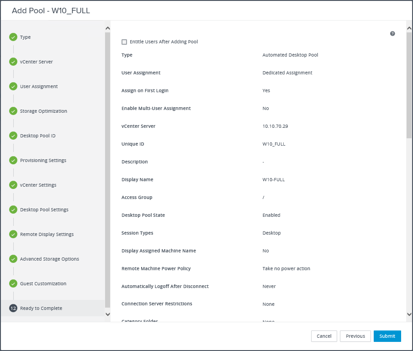Click the checkmark icon for vCenter Server step
The height and width of the screenshot is (351, 413).
tap(13, 62)
